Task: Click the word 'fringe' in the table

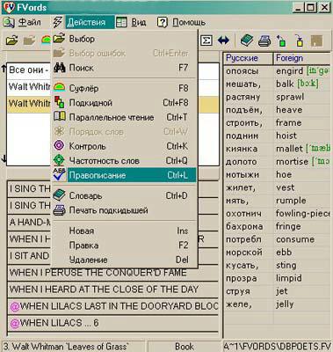Action: pyautogui.click(x=288, y=226)
